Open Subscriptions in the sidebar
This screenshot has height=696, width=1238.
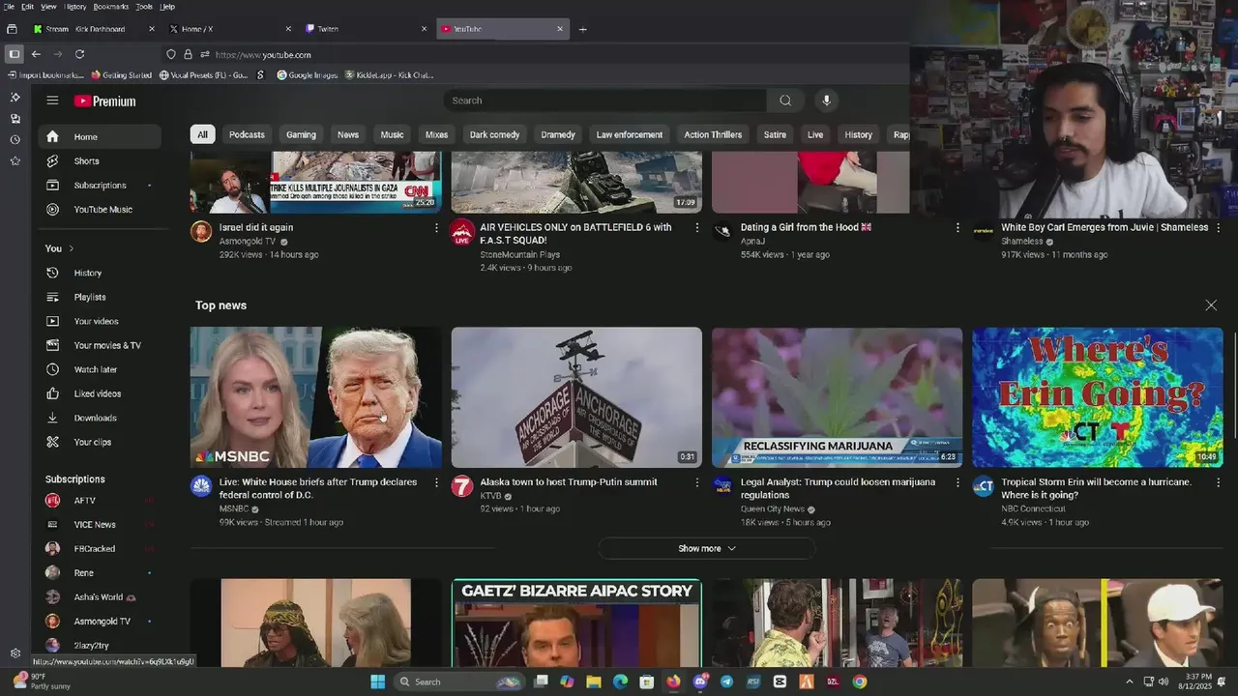click(100, 186)
